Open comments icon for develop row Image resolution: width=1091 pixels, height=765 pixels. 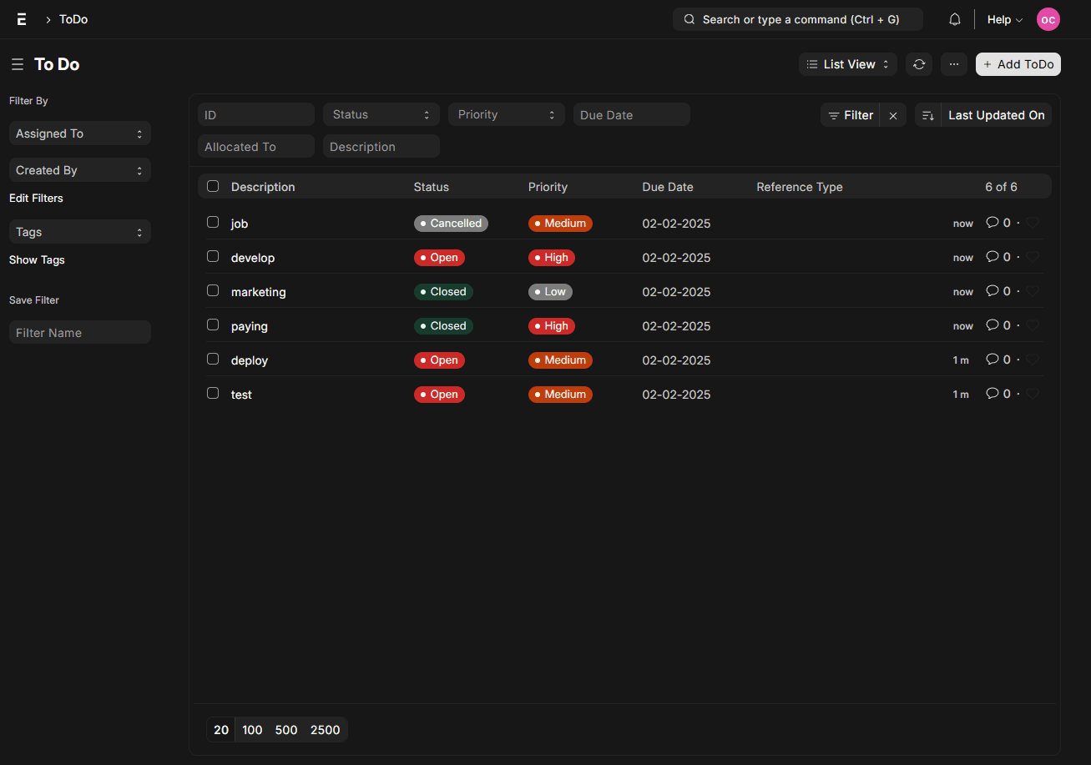(x=993, y=256)
